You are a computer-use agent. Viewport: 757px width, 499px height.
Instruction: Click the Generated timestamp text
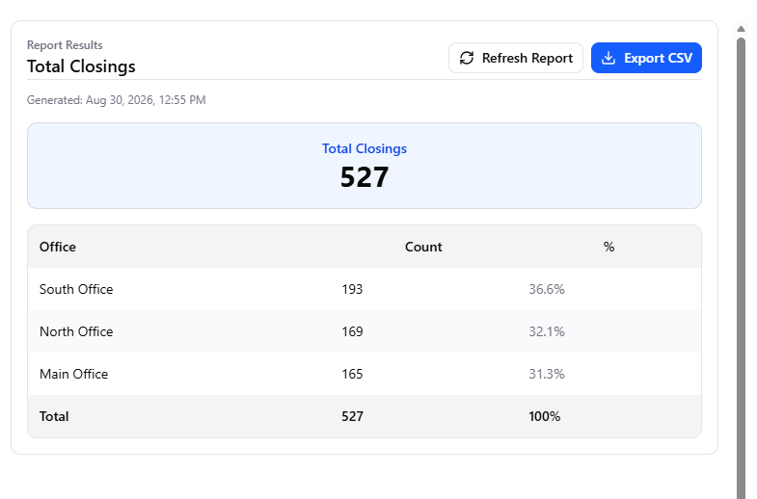[x=117, y=100]
